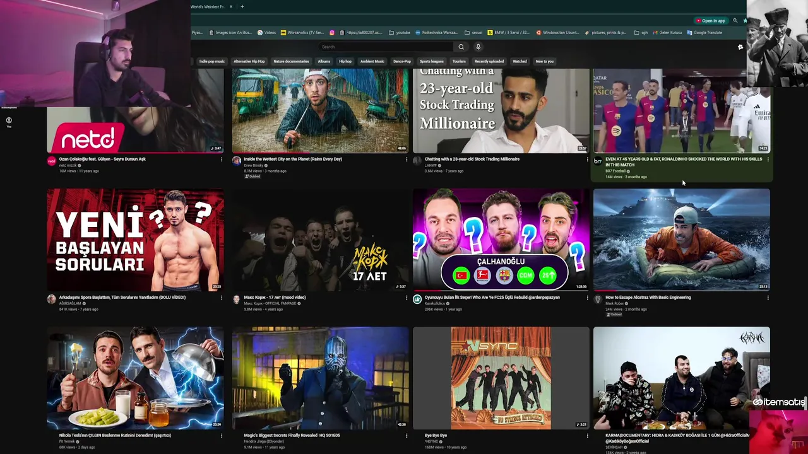Play the Wettest City on the Planet thumbnail
Viewport: 808px width, 454px height.
click(320, 110)
